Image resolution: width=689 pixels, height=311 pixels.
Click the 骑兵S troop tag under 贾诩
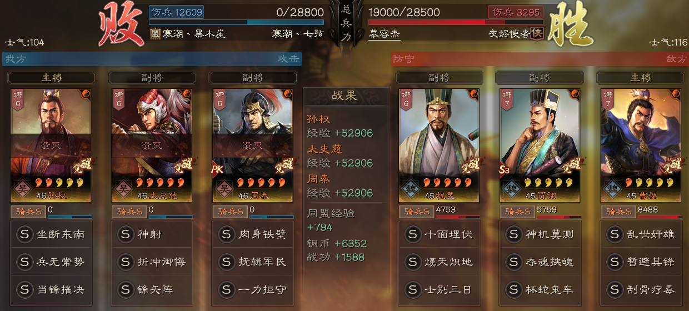(x=517, y=212)
